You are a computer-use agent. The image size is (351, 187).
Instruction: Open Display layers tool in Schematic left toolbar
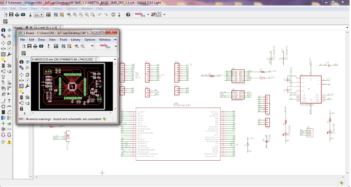tap(3, 36)
